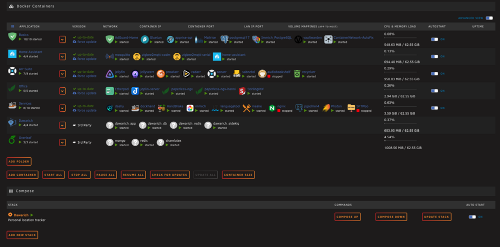This screenshot has height=247, width=500.
Task: Open the radarr container icon
Action: [x=186, y=74]
